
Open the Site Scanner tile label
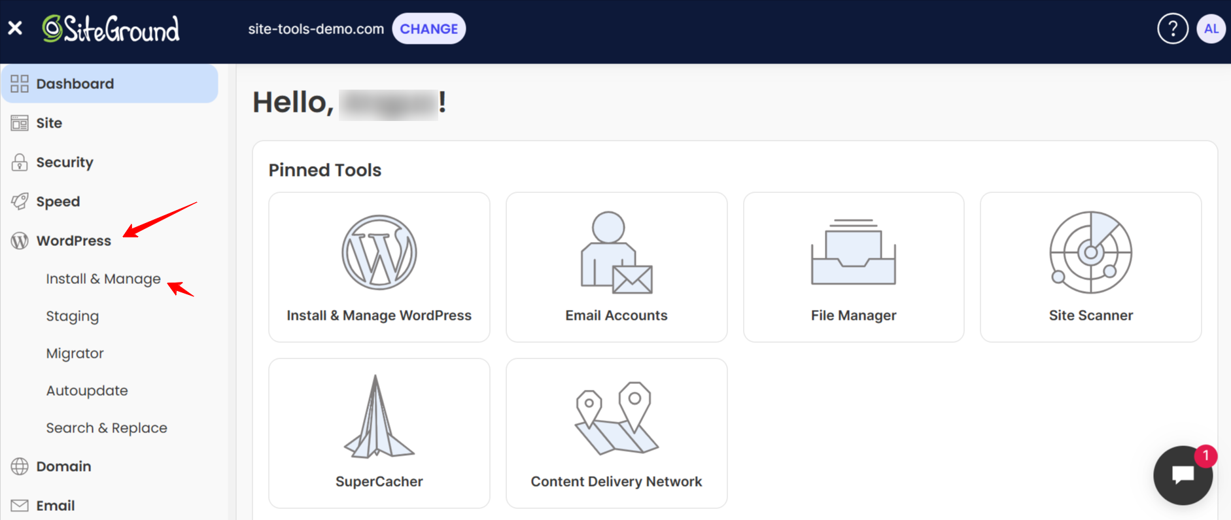tap(1091, 315)
